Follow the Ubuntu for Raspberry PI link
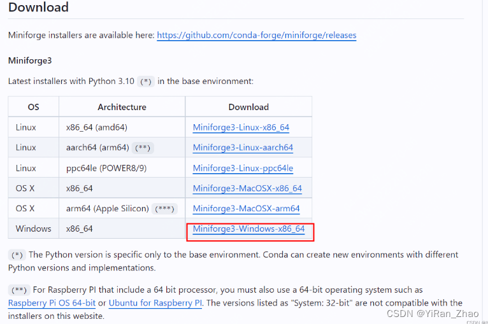 coord(155,303)
